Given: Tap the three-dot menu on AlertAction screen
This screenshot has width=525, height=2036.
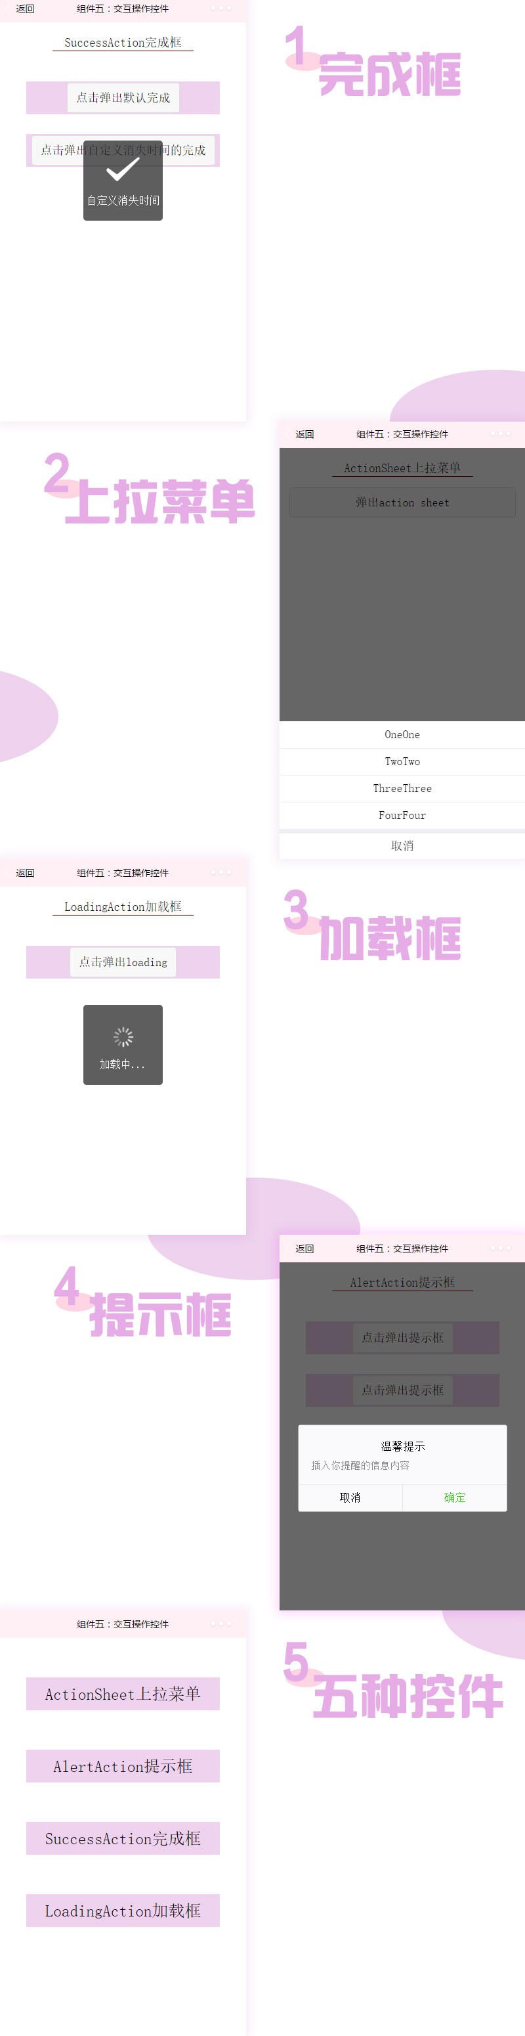Looking at the screenshot, I should coord(501,1248).
